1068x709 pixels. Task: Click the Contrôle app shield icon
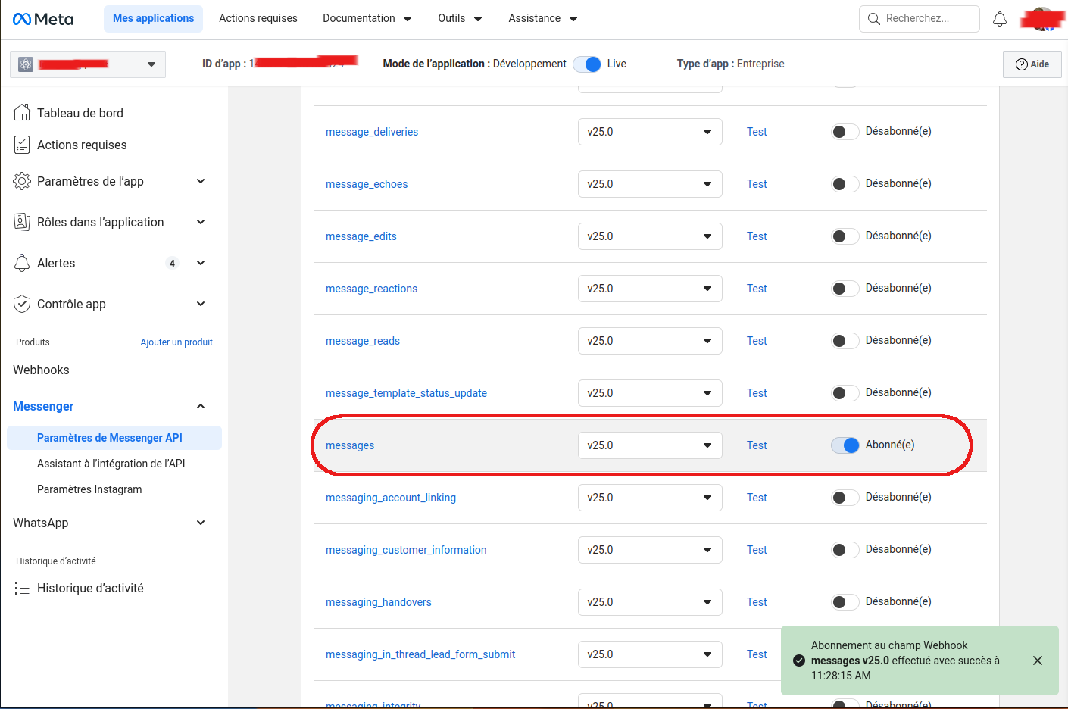point(22,304)
